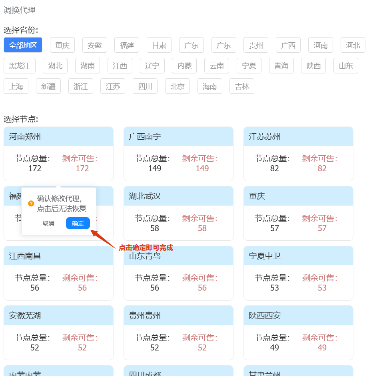
Task: Select the 内蒙 province filter
Action: [x=184, y=66]
